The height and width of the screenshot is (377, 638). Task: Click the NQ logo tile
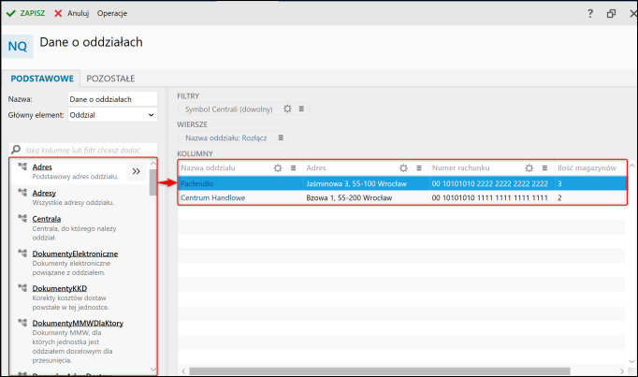pyautogui.click(x=18, y=46)
